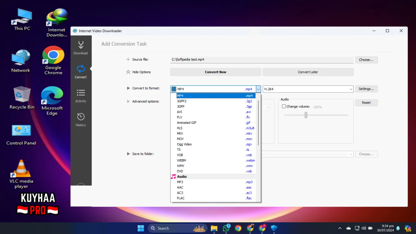This screenshot has width=416, height=234.
Task: Collapse options with Hide Options
Action: [138, 72]
